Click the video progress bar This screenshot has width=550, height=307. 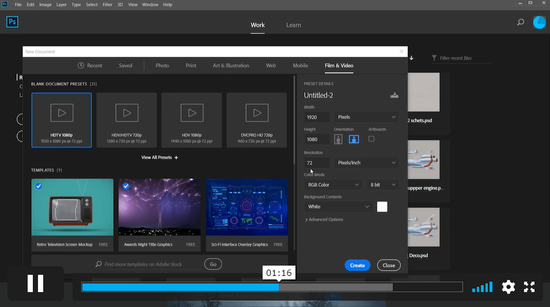[x=272, y=287]
